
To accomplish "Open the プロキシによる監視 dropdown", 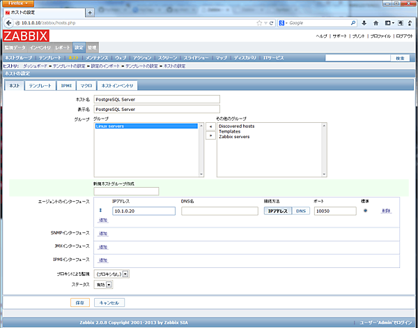I will pos(111,274).
